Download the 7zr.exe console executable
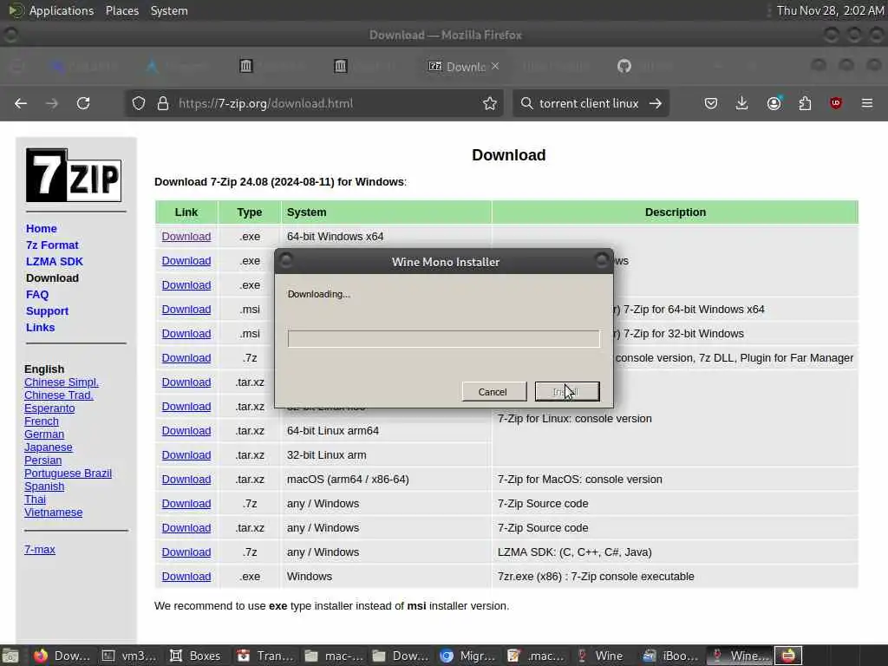The height and width of the screenshot is (666, 888). [186, 577]
